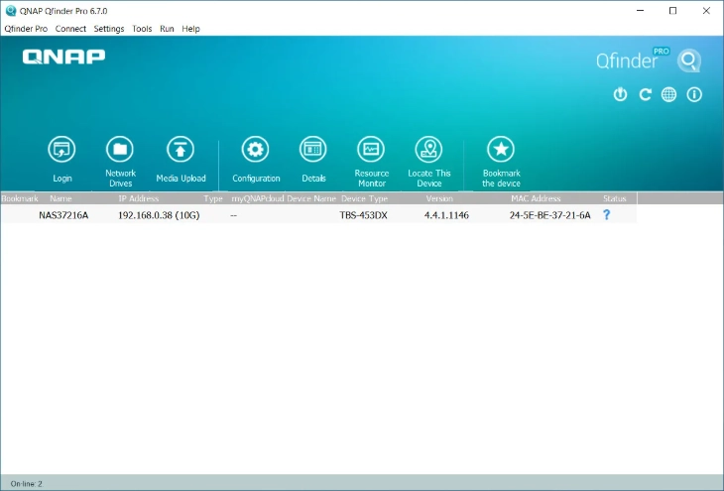Show device Details
The width and height of the screenshot is (724, 491).
[313, 160]
